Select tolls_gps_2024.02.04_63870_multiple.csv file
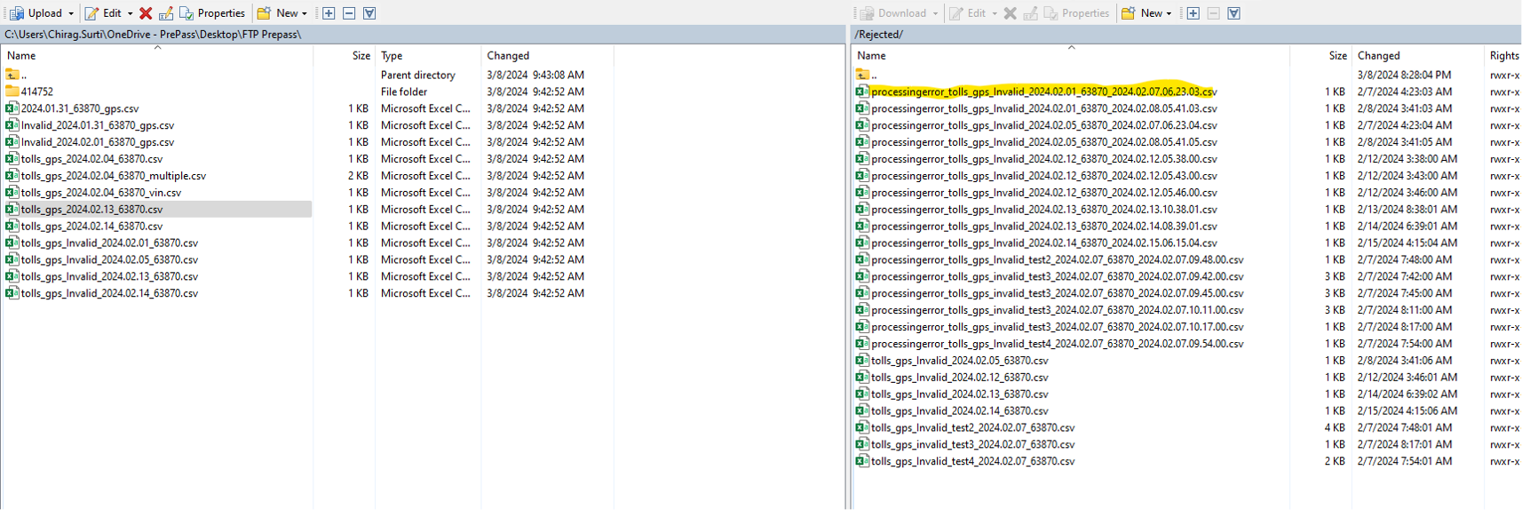This screenshot has width=1522, height=510. click(113, 176)
